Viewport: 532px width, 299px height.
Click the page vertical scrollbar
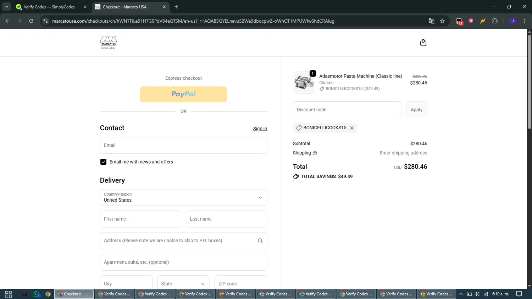pyautogui.click(x=529, y=81)
